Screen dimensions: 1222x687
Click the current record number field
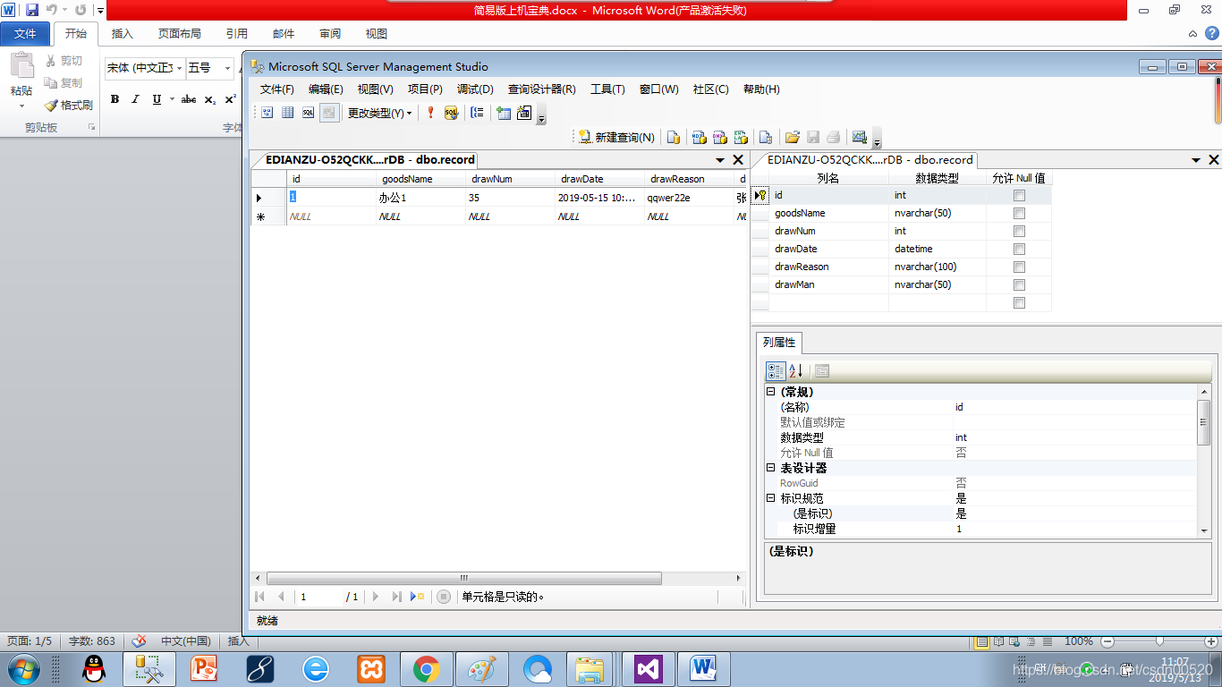pyautogui.click(x=320, y=597)
